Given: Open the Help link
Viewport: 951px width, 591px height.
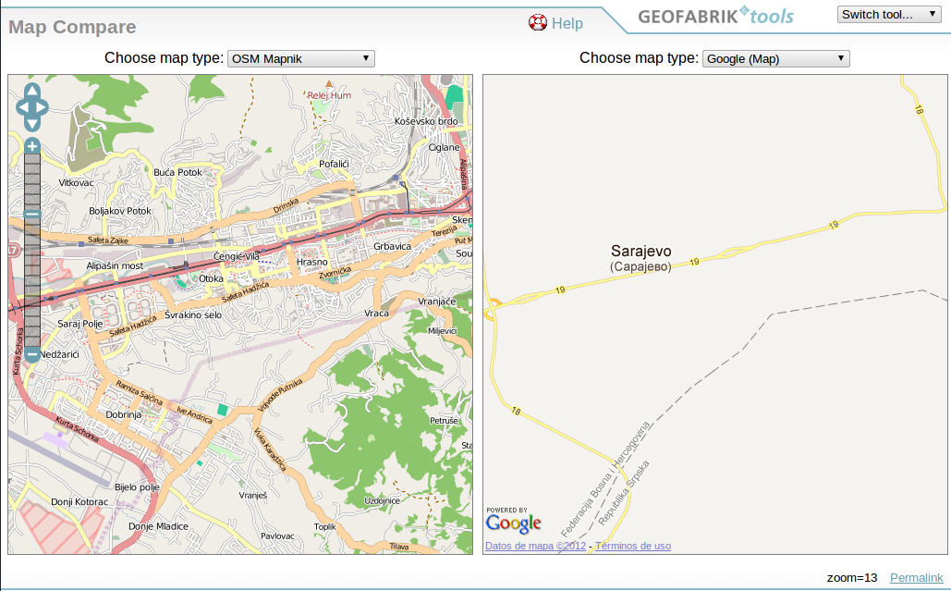Looking at the screenshot, I should [x=567, y=23].
